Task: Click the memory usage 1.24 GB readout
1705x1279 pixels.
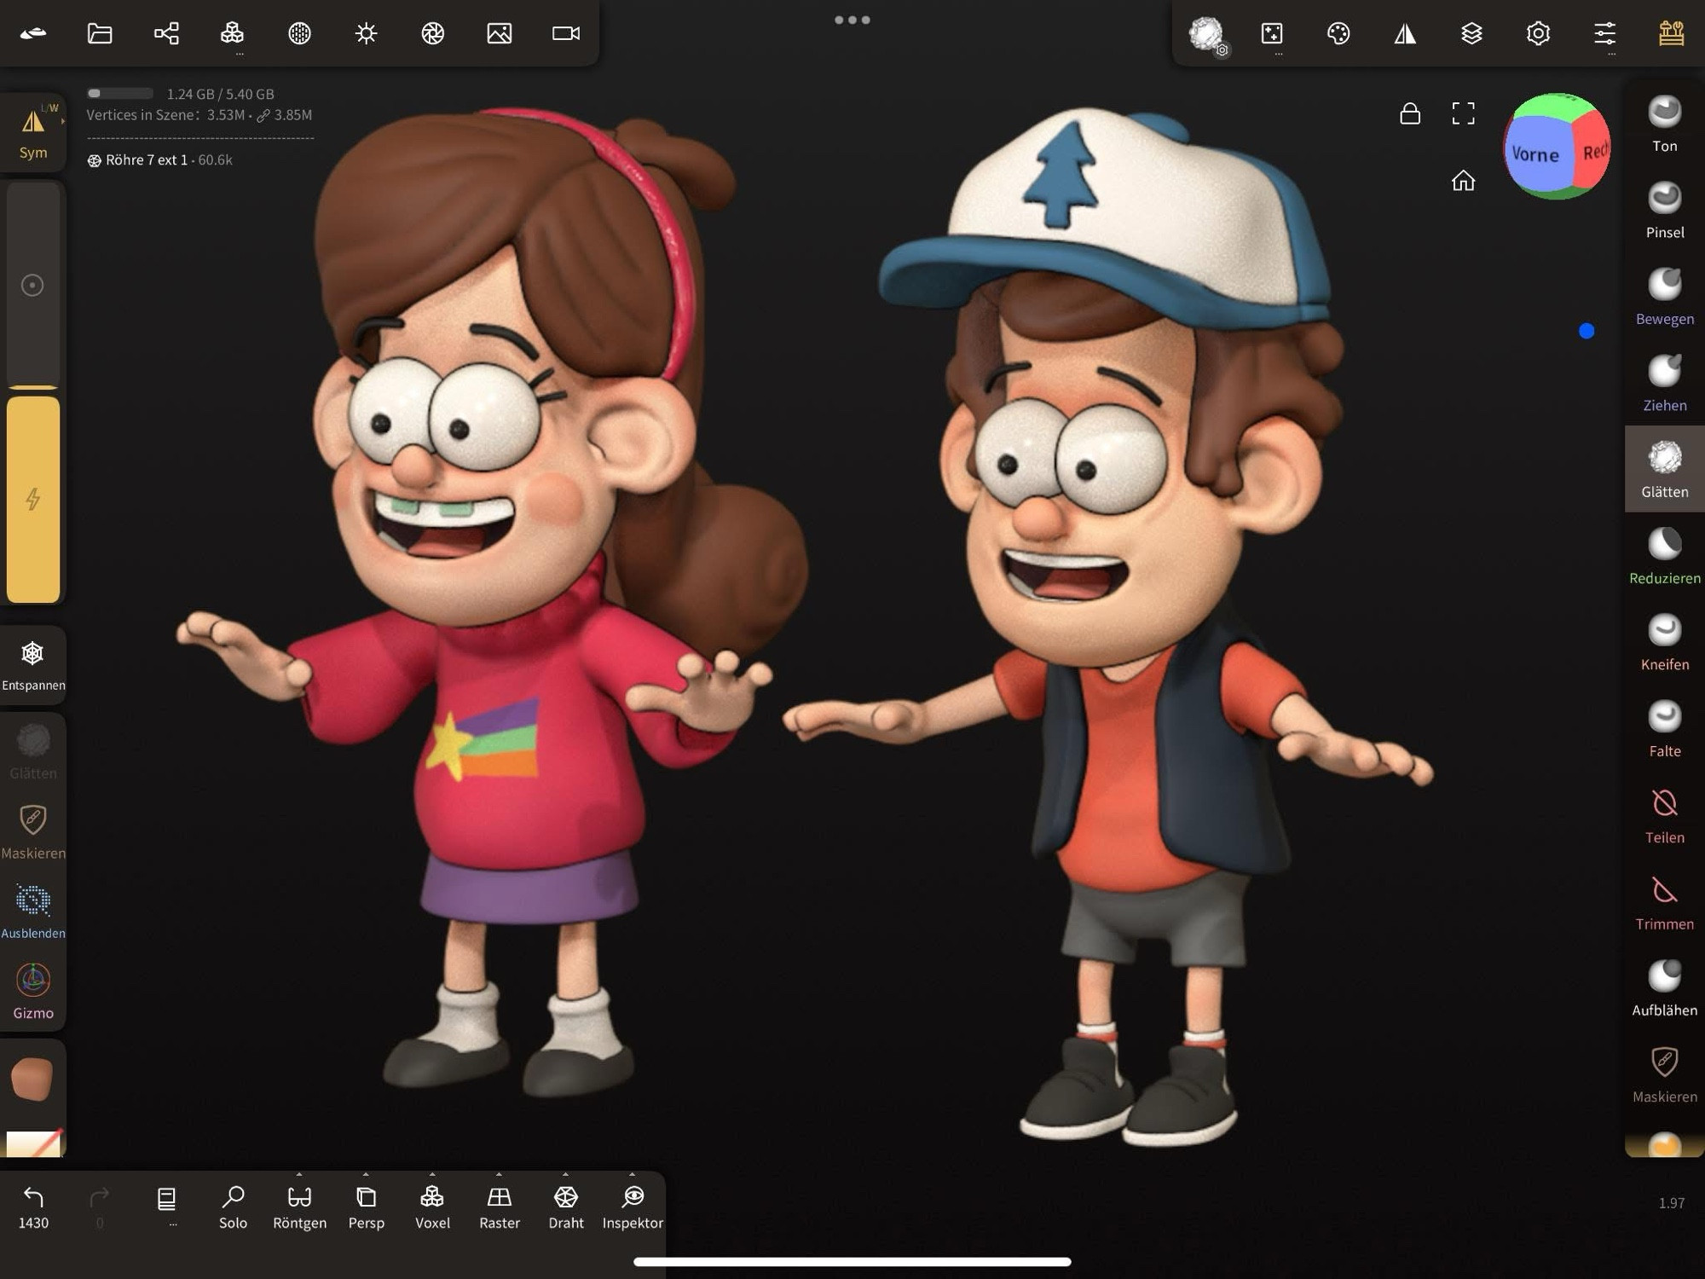Action: [x=220, y=94]
